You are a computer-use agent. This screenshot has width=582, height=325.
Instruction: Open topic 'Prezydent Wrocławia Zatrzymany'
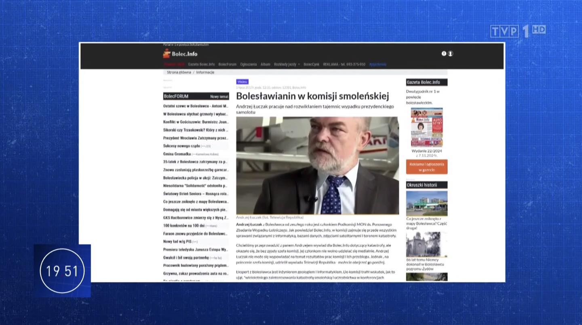coord(196,138)
